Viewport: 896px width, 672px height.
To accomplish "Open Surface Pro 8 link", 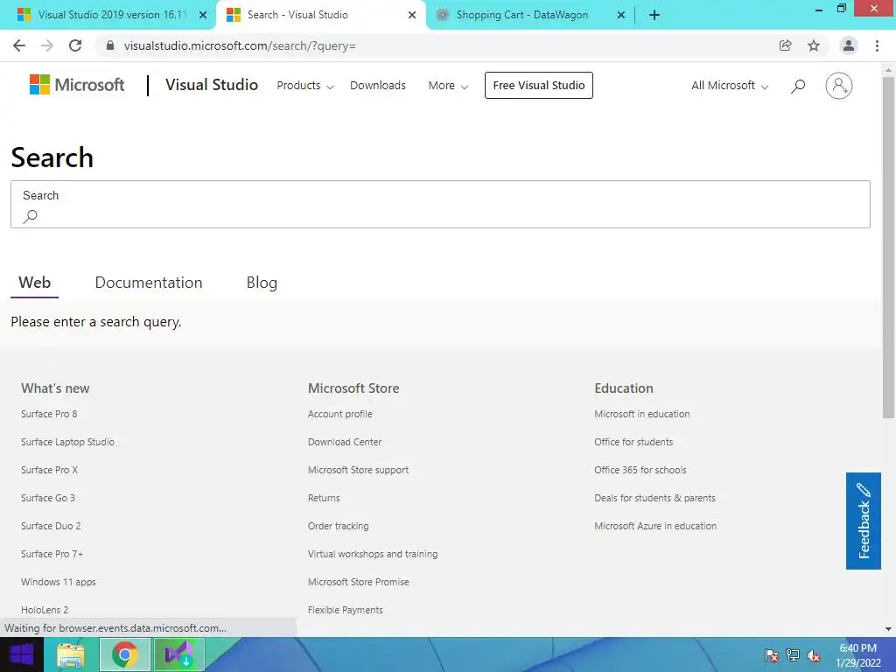I will [x=49, y=414].
